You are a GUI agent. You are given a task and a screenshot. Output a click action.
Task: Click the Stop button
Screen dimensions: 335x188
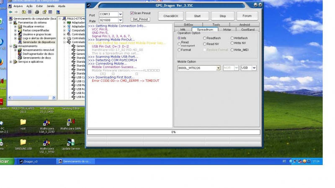(x=223, y=16)
